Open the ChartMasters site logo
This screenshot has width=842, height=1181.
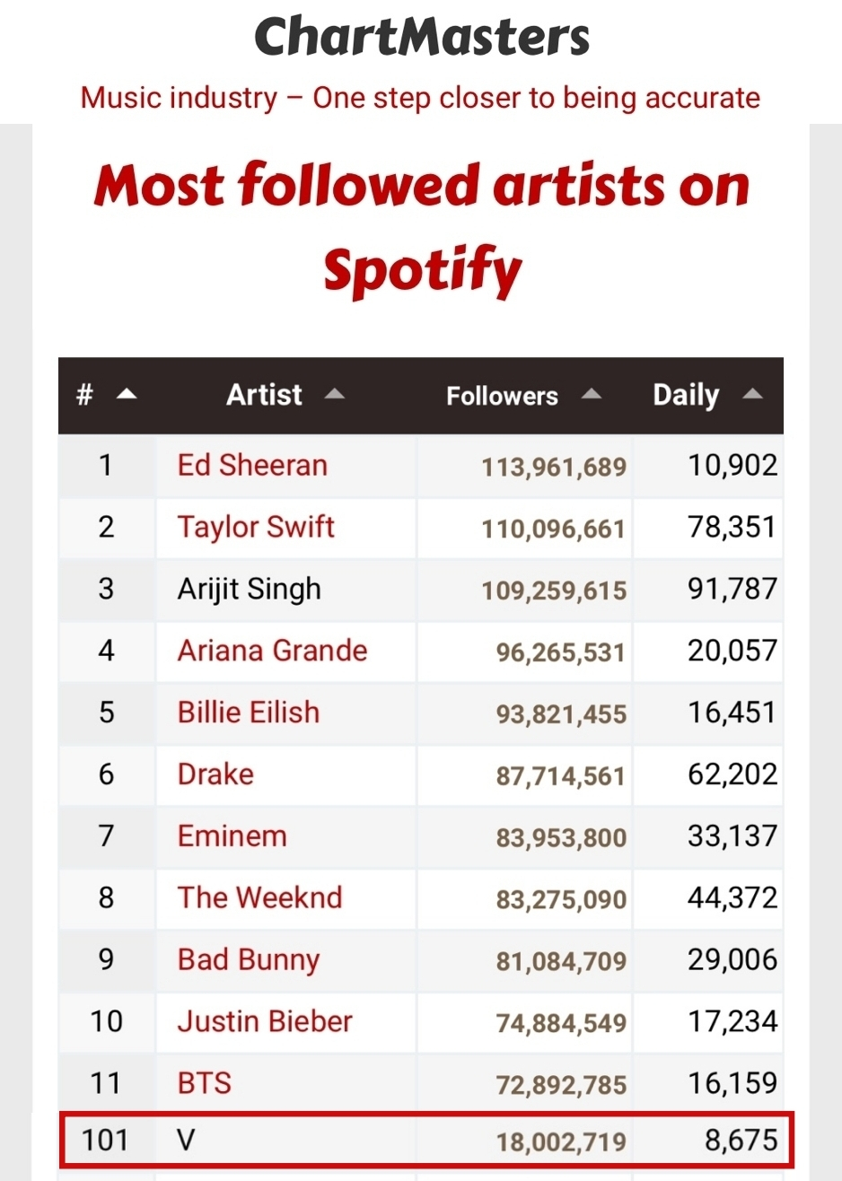click(422, 37)
